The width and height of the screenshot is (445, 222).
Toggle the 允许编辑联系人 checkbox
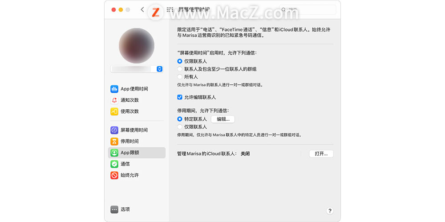tap(179, 97)
